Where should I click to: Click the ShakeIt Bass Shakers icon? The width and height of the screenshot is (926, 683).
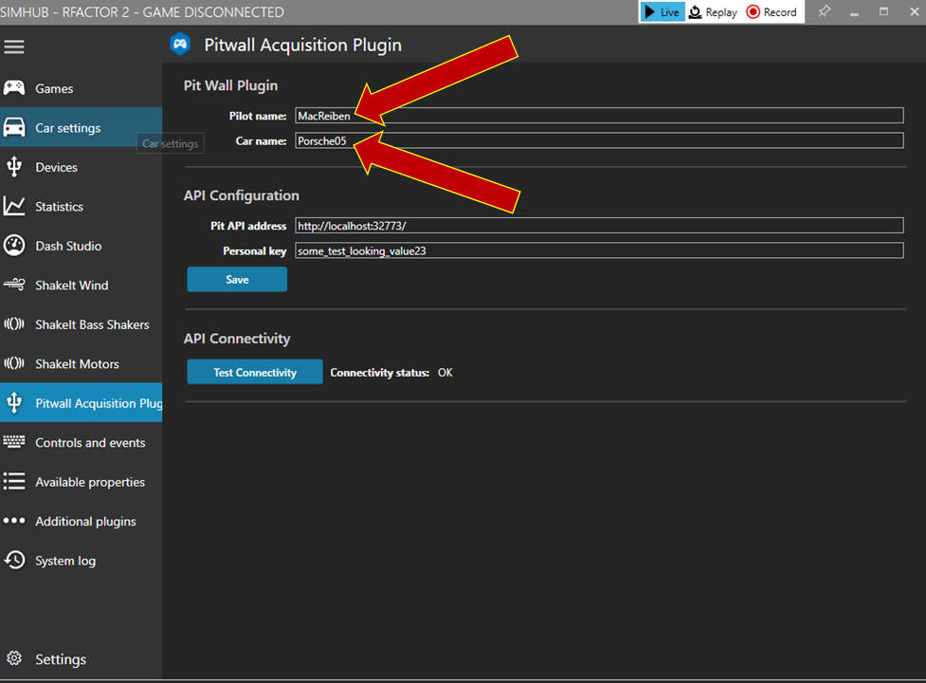[x=14, y=324]
